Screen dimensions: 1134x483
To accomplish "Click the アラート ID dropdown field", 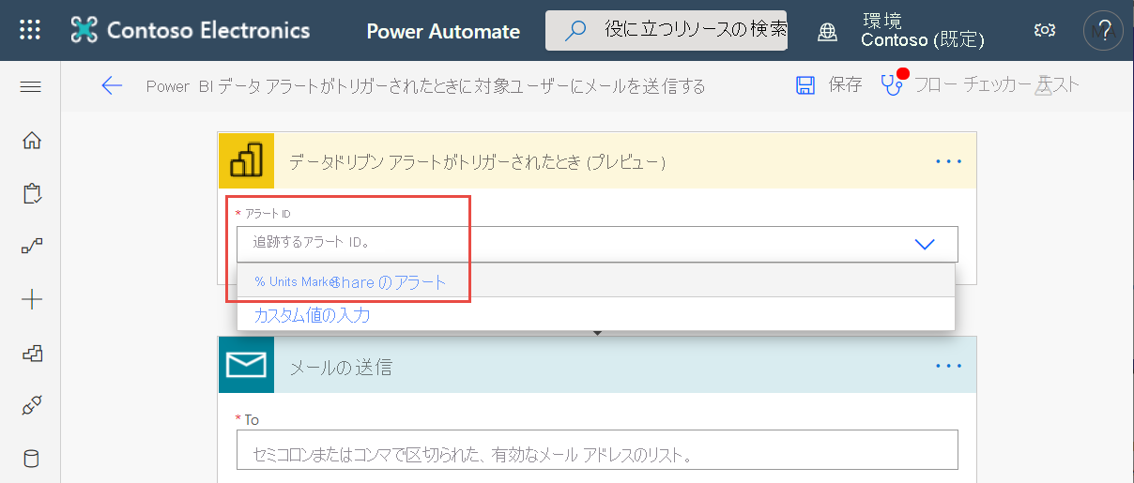I will (x=597, y=244).
